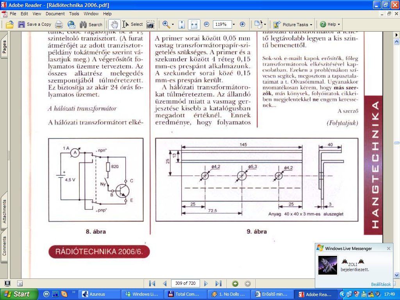This screenshot has width=400, height=300.
Task: Open the Picture Tasks menu
Action: coord(293,25)
